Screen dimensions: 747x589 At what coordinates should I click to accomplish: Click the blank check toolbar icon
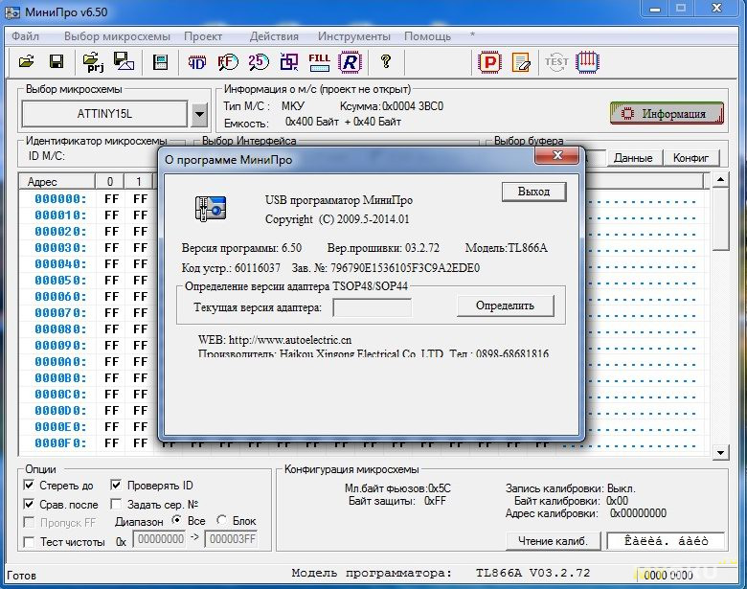[x=288, y=62]
